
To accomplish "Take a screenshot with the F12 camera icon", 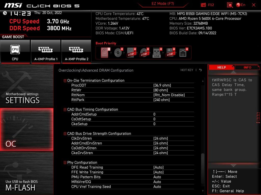I will 203,5.
